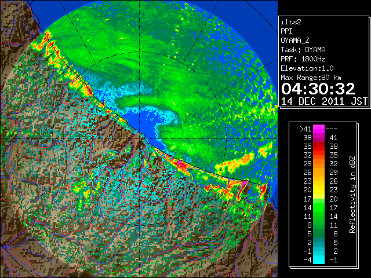Screen dimensions: 371x278
Task: Select the 'PPI' scan type text
Action: pos(286,31)
